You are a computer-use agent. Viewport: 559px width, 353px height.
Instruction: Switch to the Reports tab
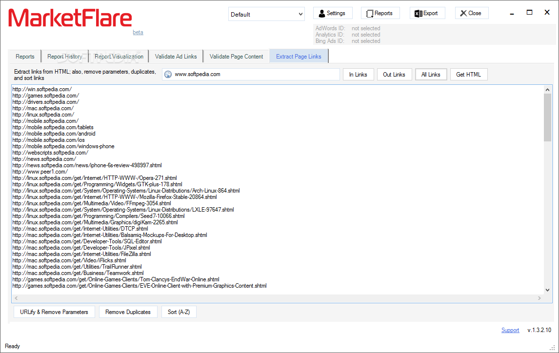[25, 56]
